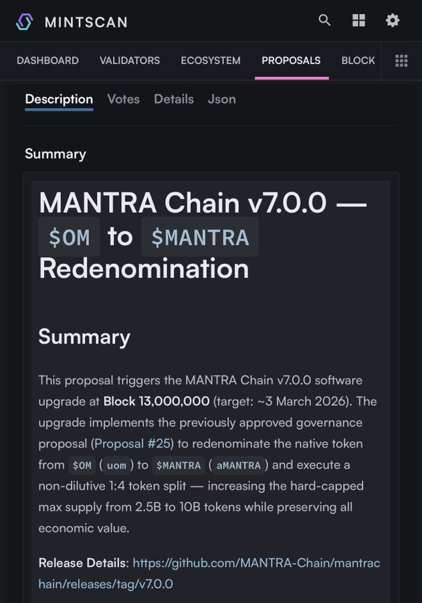Go to the Dashboard nav tab
422x603 pixels.
coord(47,61)
